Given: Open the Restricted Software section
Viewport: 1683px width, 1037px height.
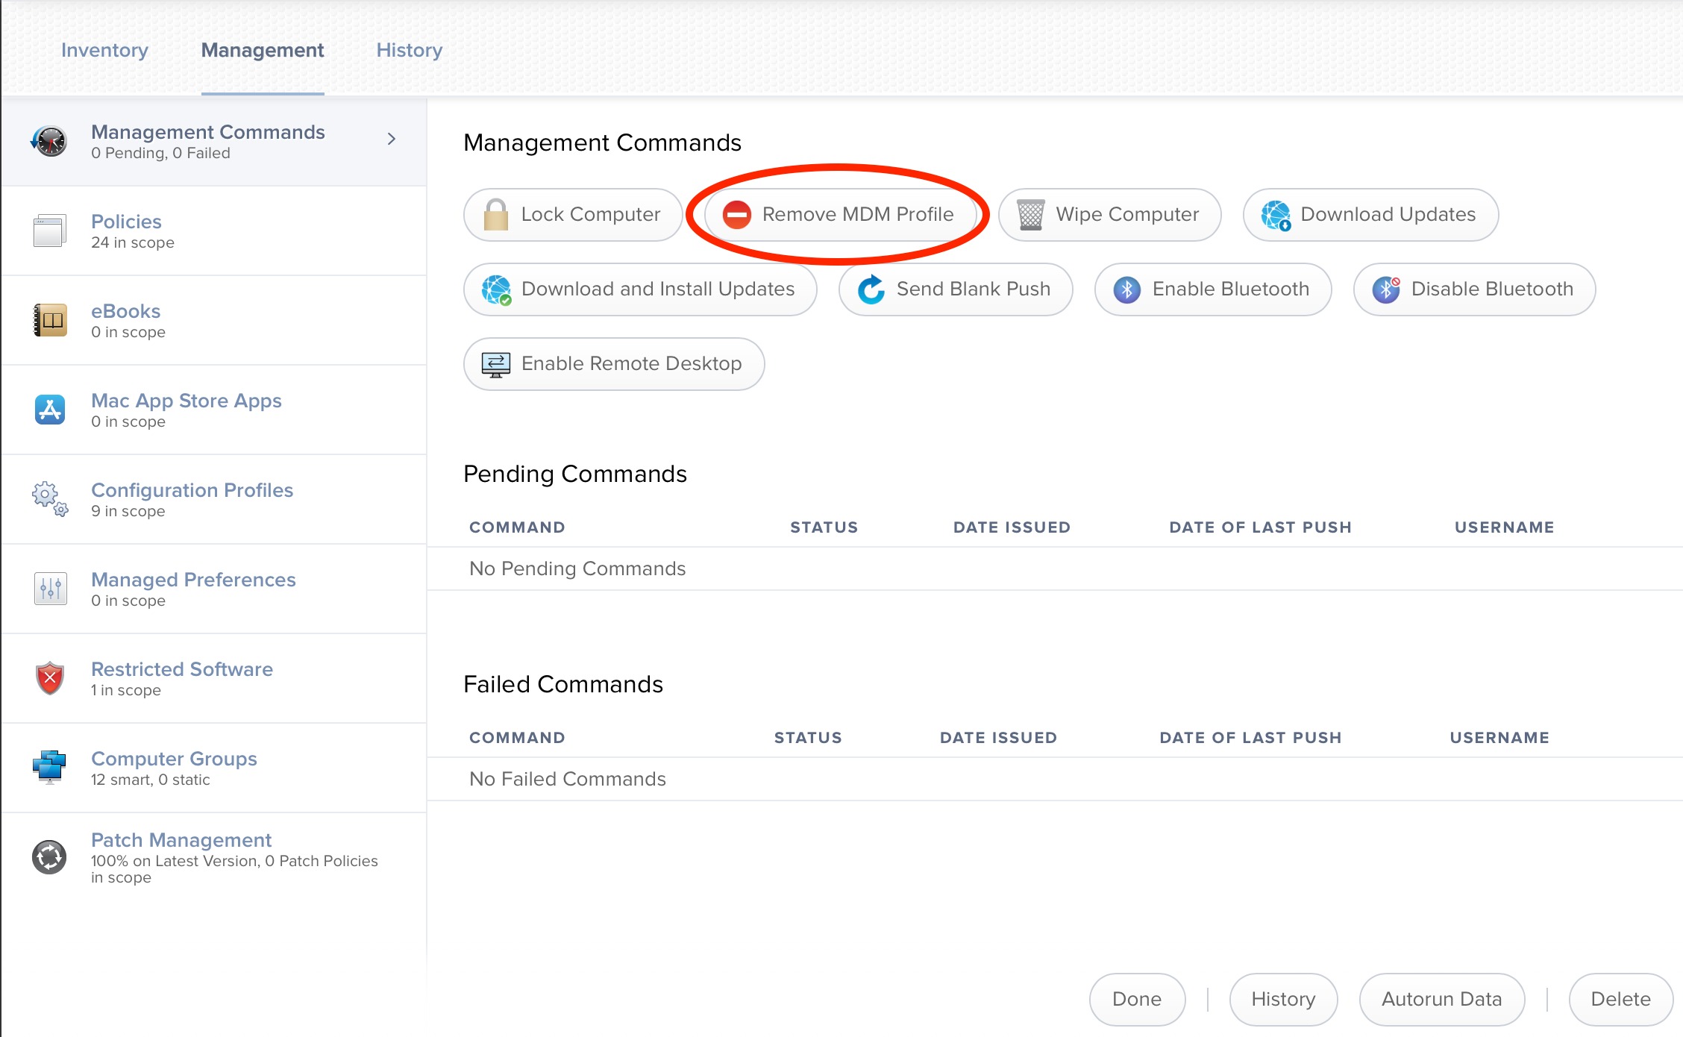Looking at the screenshot, I should tap(214, 678).
